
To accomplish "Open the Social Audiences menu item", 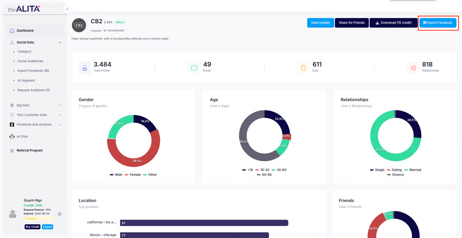I will click(30, 61).
